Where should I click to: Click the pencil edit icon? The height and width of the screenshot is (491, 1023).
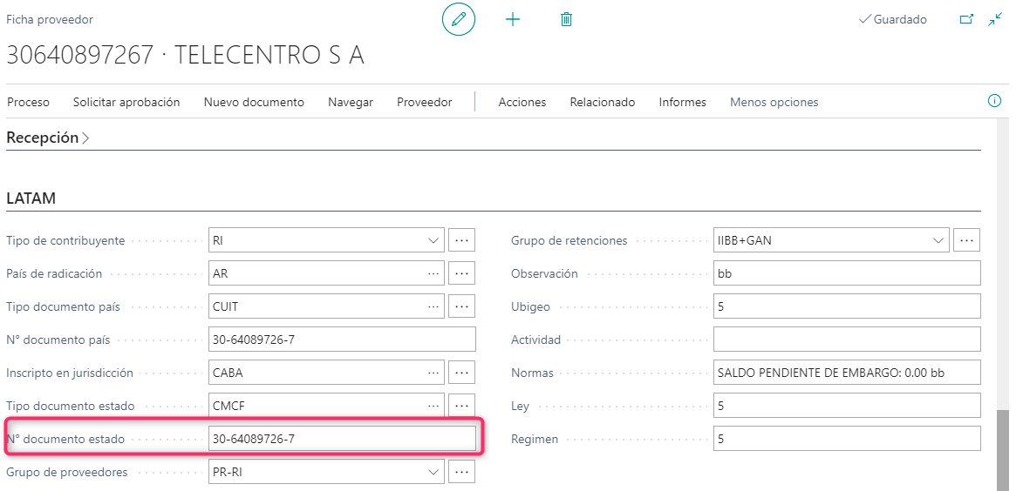459,19
